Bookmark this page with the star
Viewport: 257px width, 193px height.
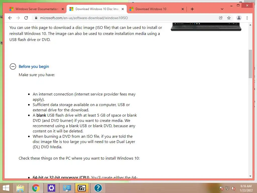coord(229,18)
